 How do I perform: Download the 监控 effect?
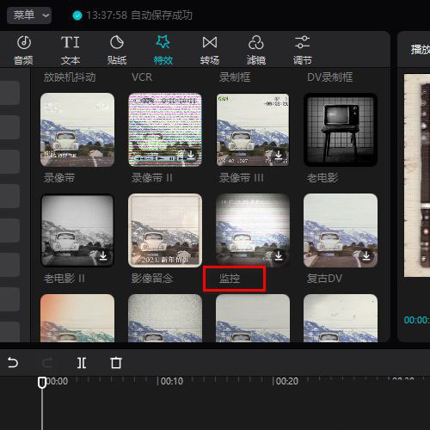[279, 255]
